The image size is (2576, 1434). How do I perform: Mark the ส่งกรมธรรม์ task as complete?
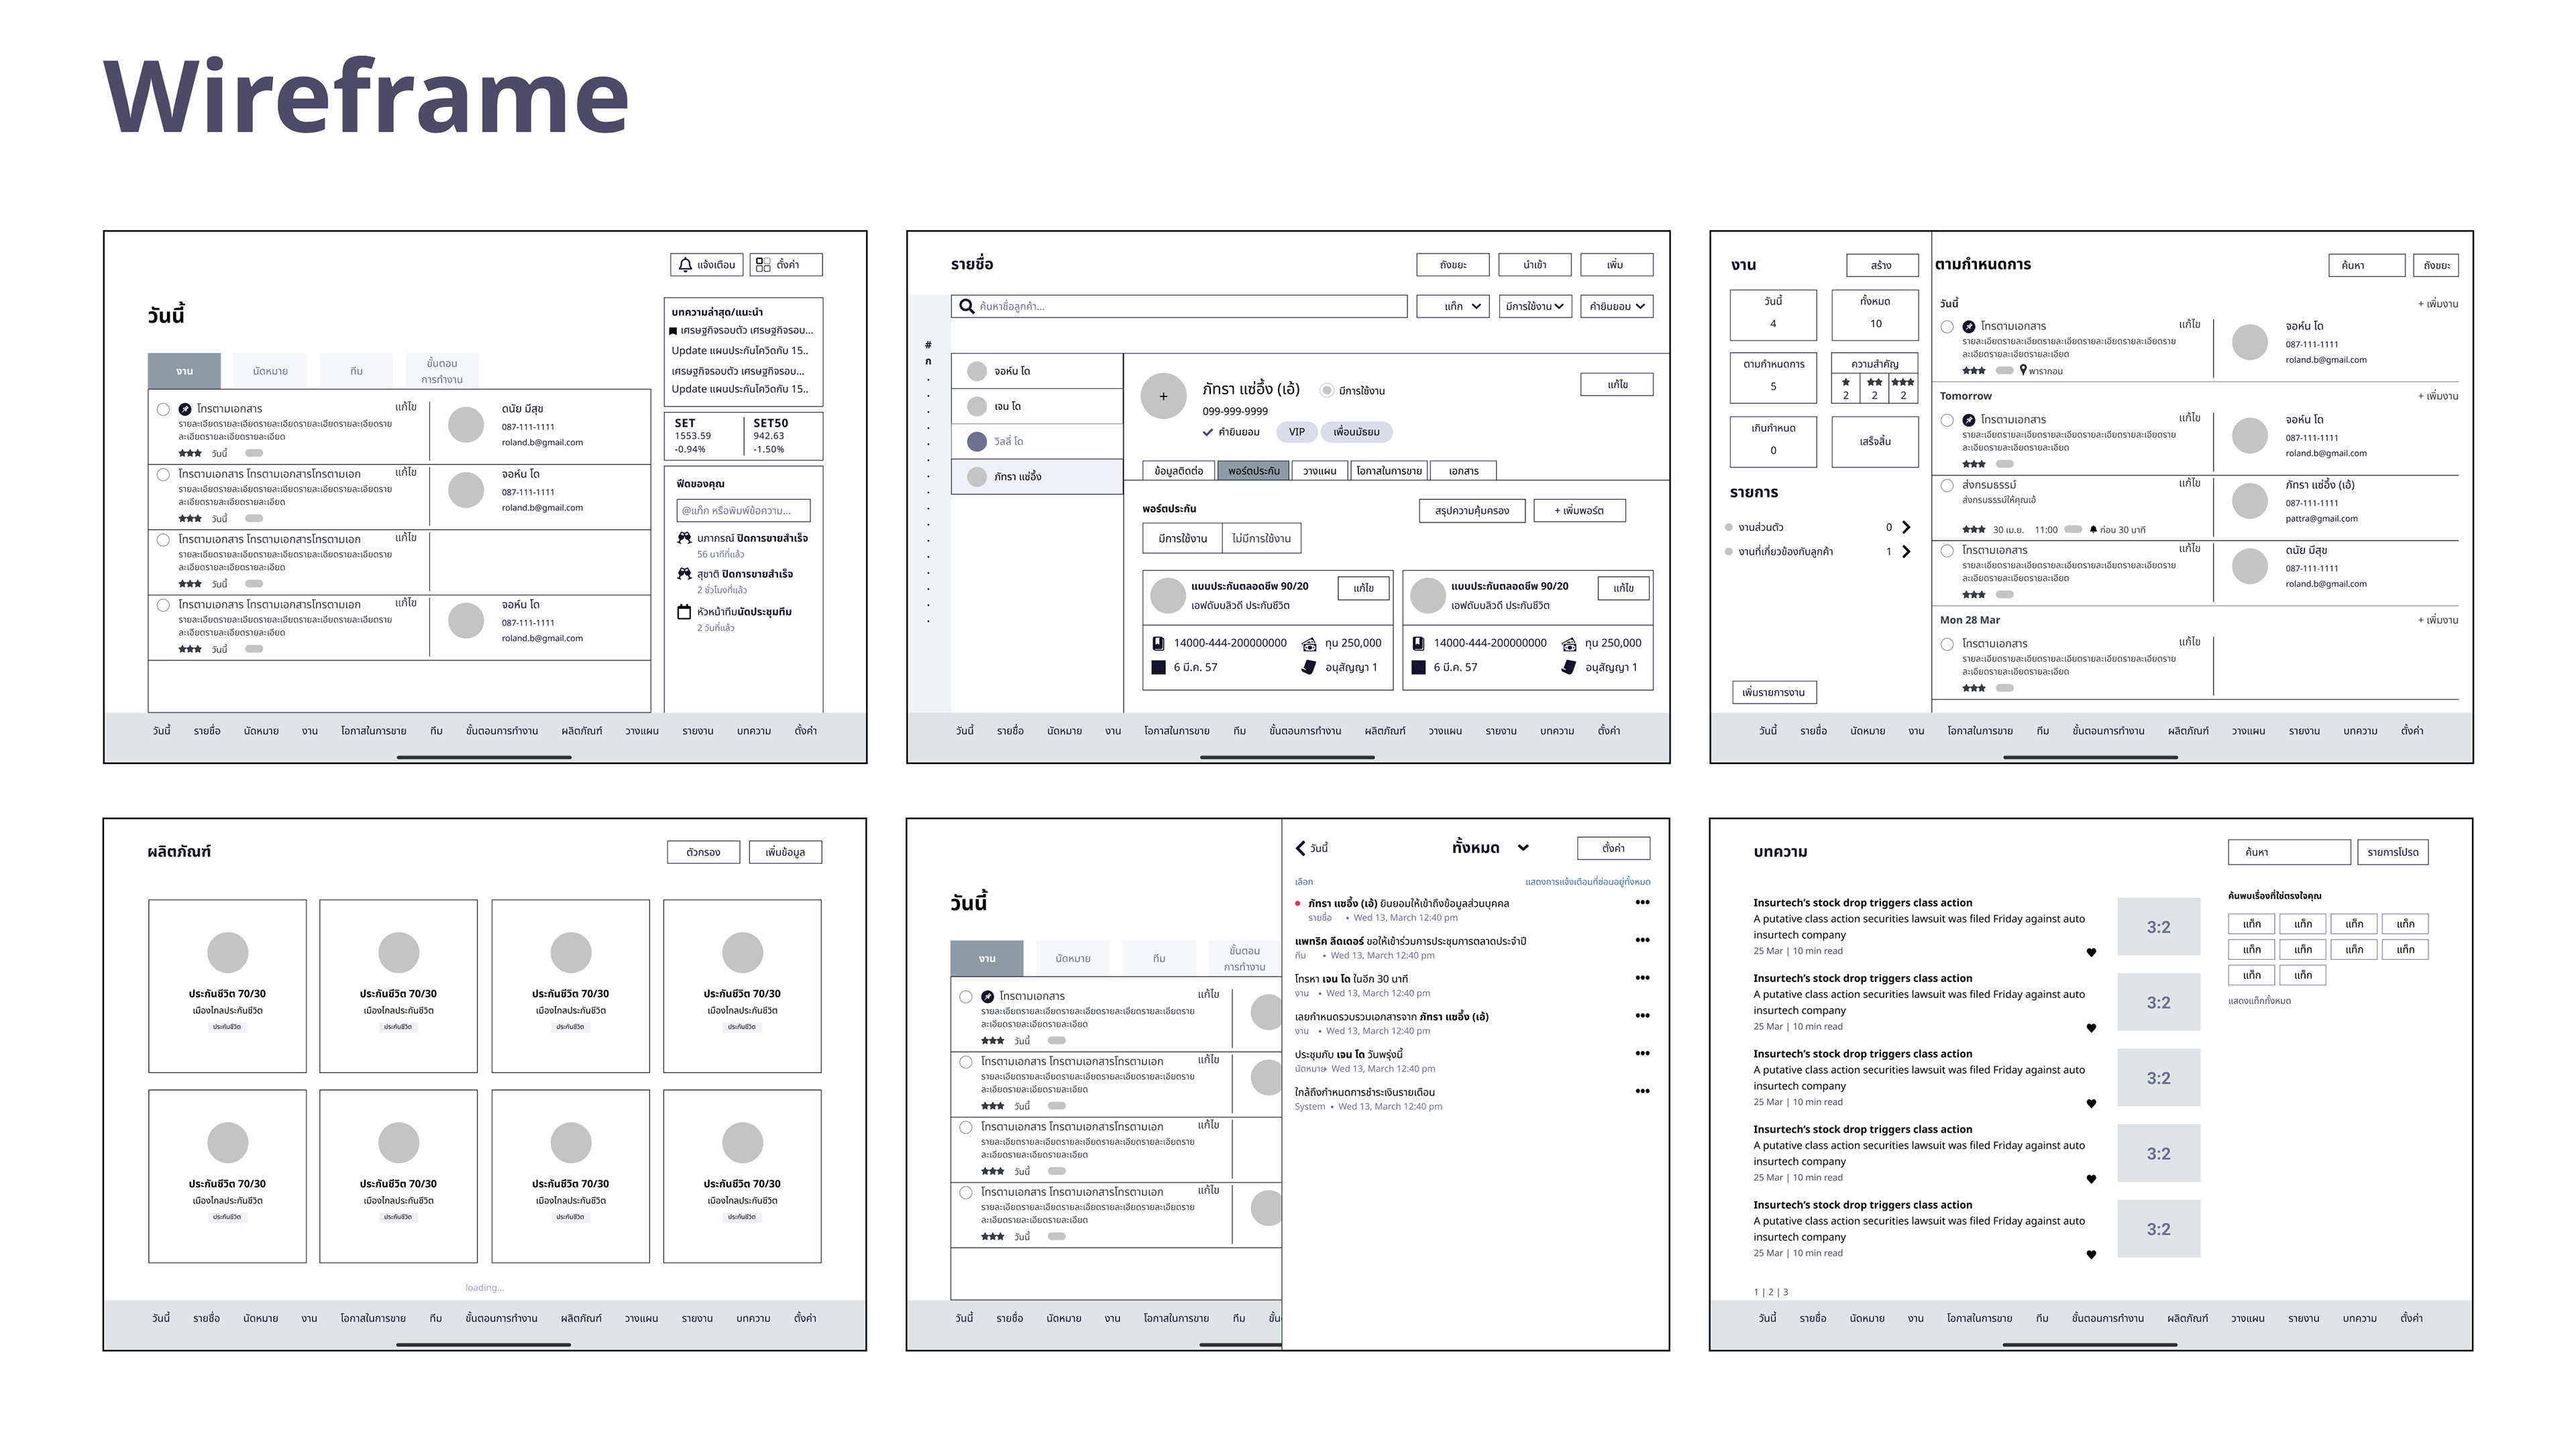(x=1947, y=486)
